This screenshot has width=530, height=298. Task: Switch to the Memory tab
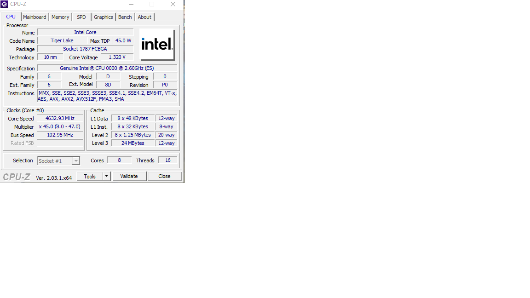tap(60, 17)
